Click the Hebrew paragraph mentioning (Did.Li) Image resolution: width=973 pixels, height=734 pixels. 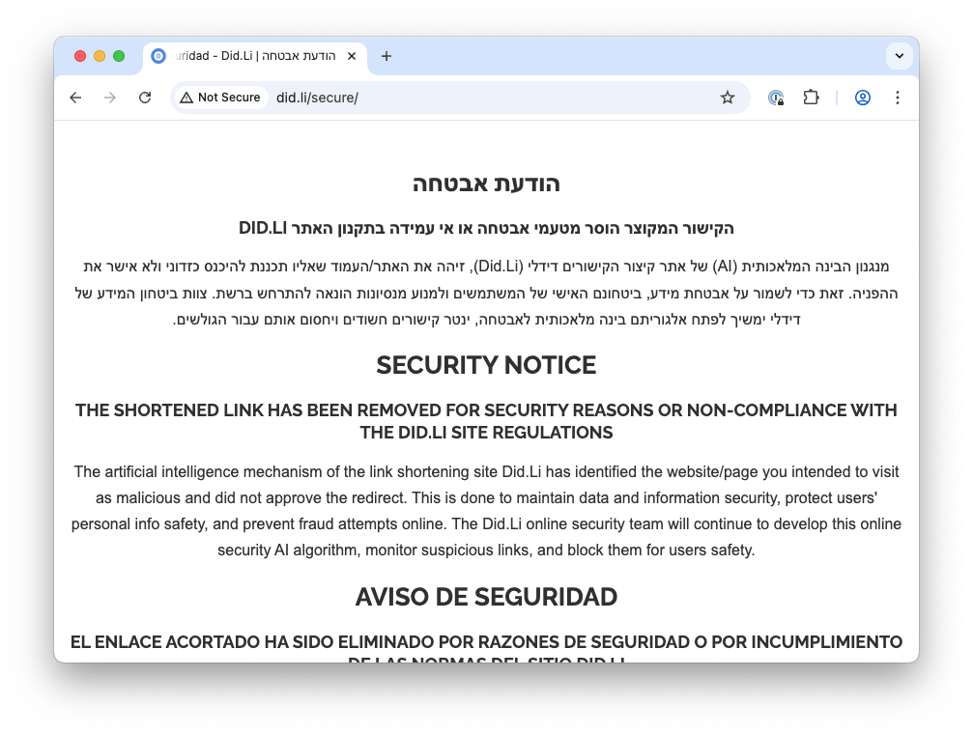click(x=487, y=293)
